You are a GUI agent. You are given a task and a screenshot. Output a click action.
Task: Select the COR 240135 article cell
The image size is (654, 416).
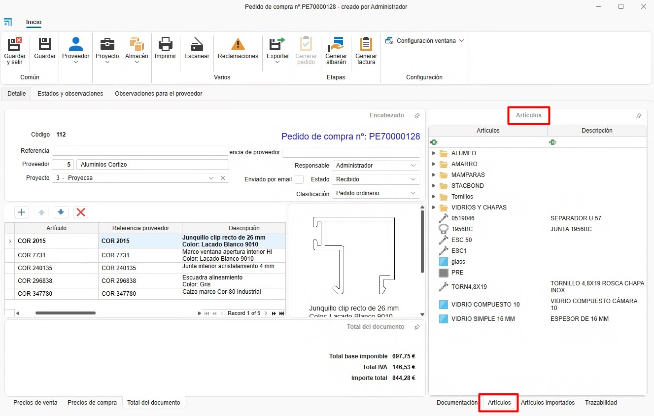click(x=57, y=268)
